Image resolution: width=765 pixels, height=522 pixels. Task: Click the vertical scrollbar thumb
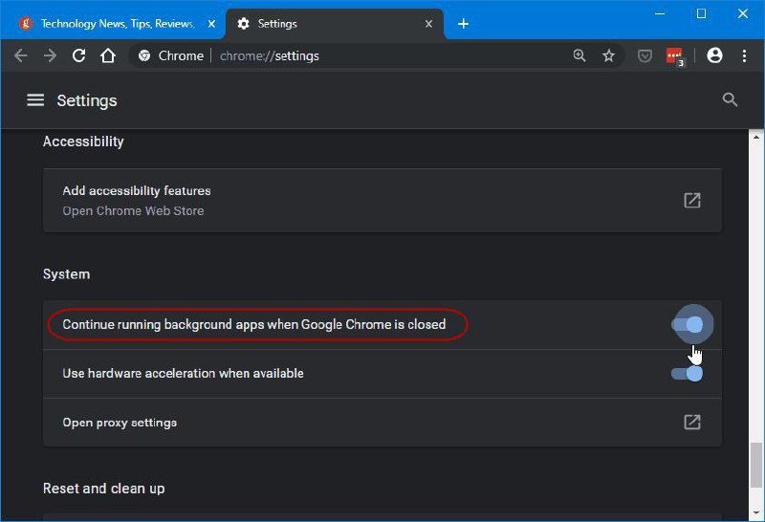[756, 465]
